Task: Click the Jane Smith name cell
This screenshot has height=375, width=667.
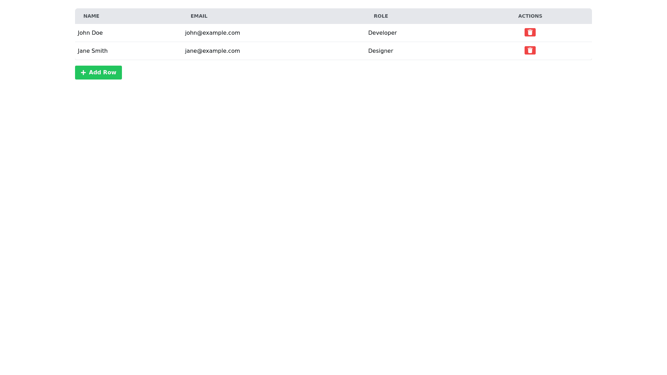Action: (93, 51)
